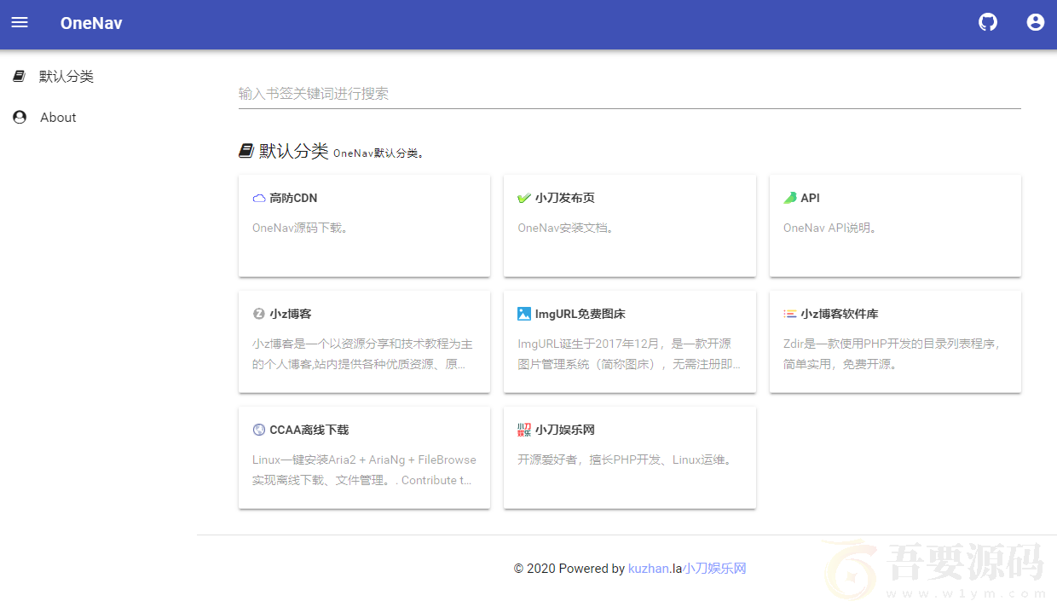
Task: Open the CCAA离线下载 bookmark title
Action: (x=309, y=430)
